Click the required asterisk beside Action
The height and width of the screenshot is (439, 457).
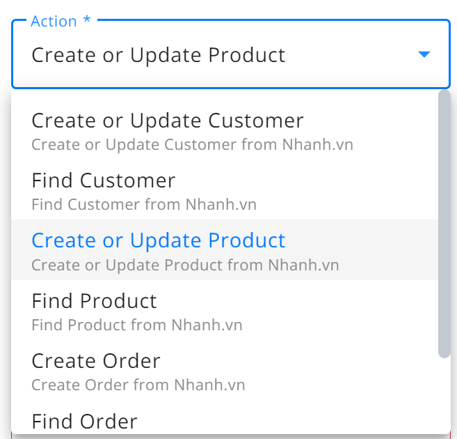(x=87, y=20)
